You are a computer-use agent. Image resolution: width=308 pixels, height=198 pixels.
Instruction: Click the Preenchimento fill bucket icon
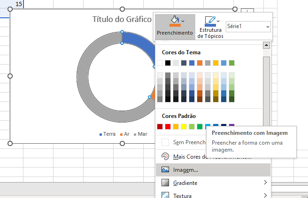click(175, 22)
